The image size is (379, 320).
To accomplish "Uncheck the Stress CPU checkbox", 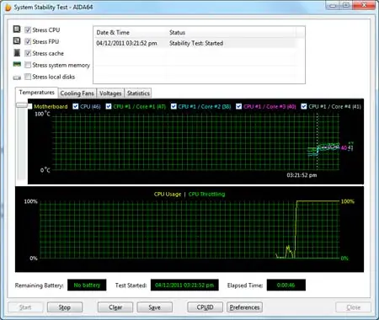I will point(28,29).
